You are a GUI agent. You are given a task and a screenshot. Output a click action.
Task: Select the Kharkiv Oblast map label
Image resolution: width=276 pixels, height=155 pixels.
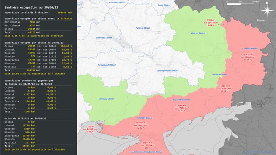(x=198, y=33)
